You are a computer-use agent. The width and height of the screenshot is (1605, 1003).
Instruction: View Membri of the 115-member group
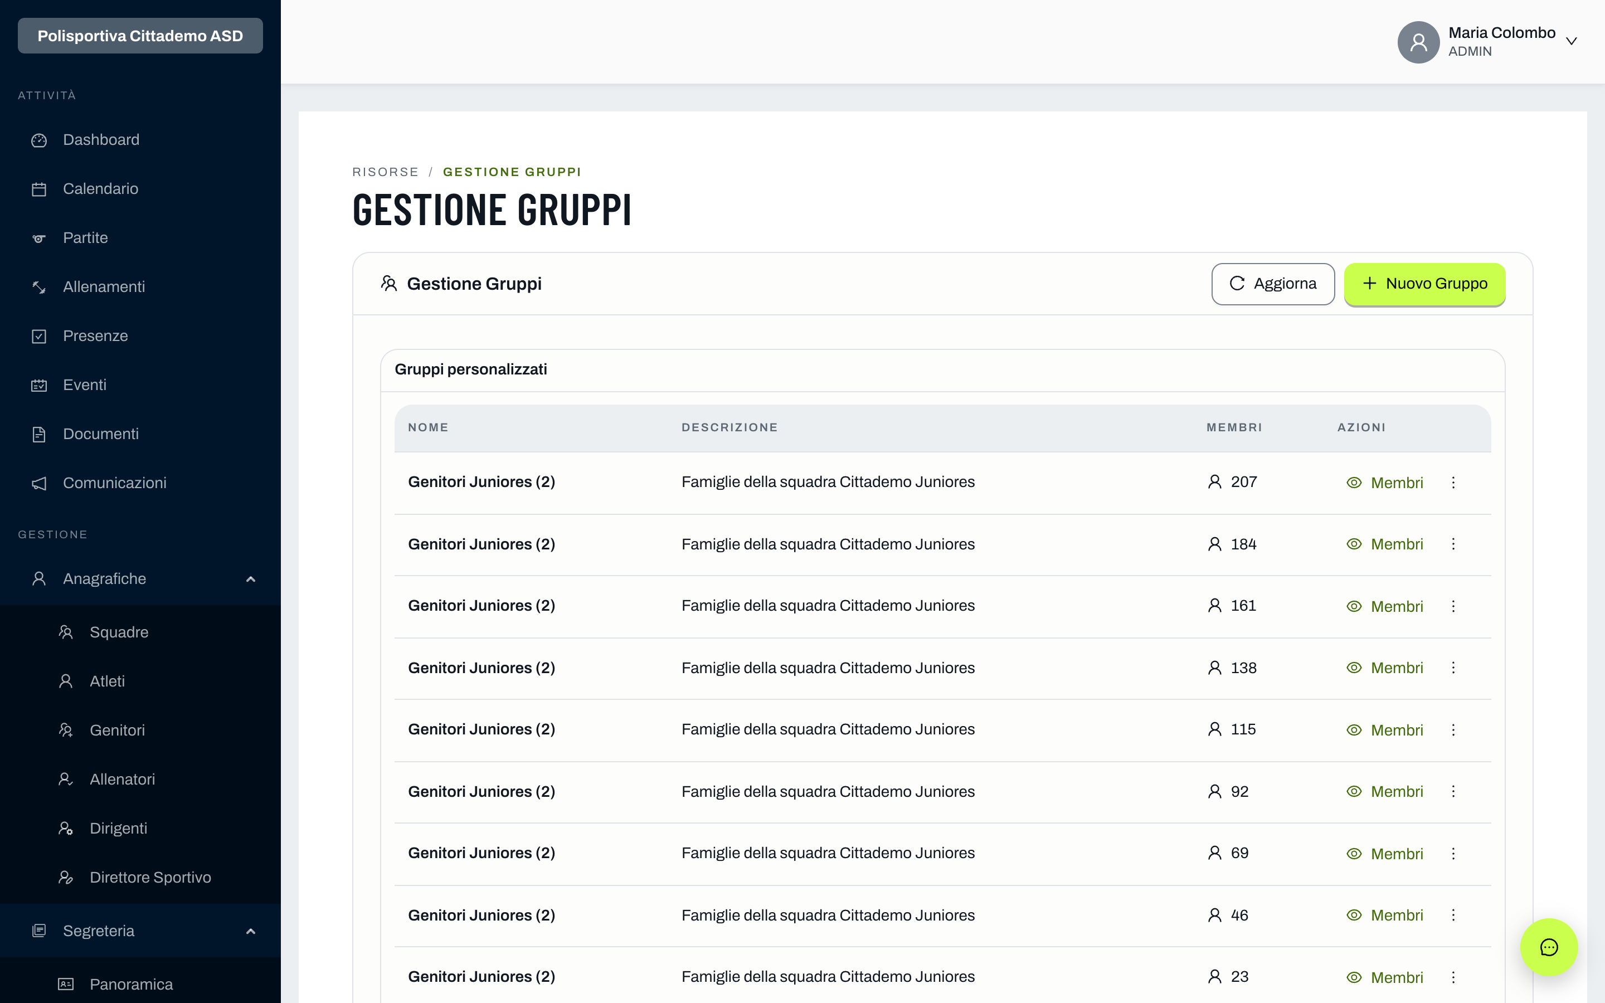tap(1385, 731)
